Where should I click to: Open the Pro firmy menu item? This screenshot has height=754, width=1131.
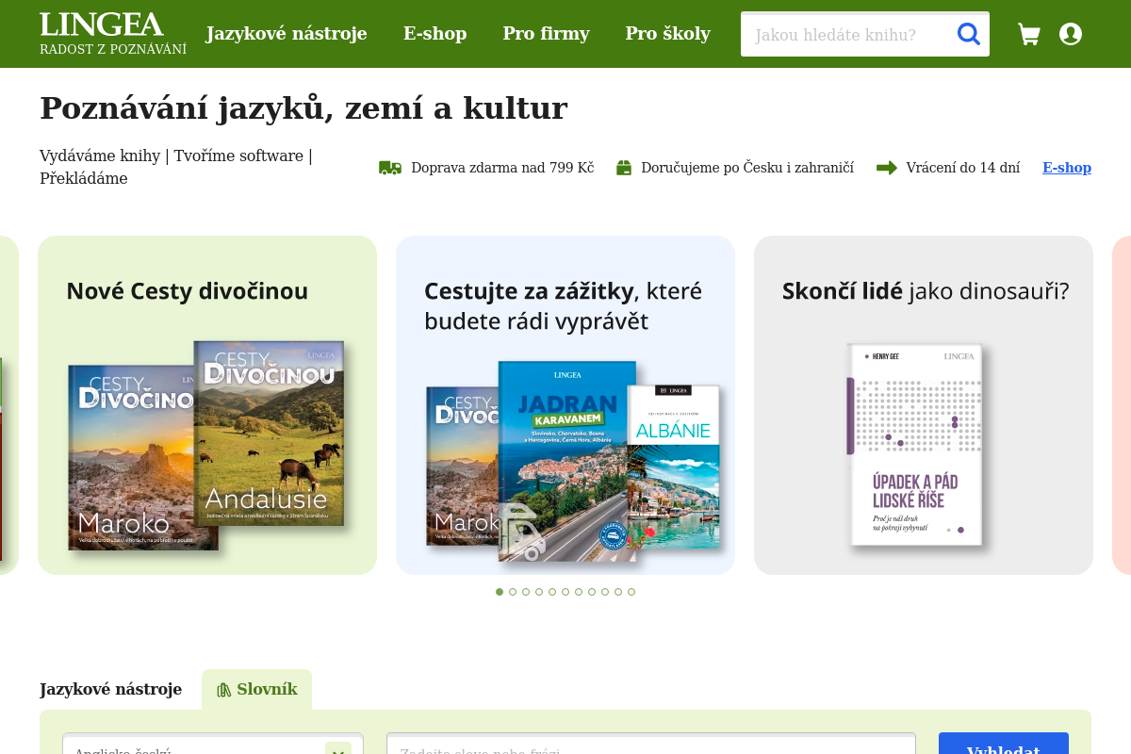(x=546, y=34)
